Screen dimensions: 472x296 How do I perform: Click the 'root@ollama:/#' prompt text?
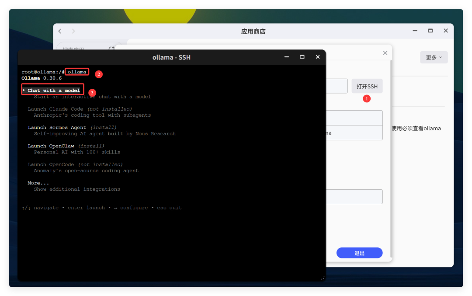[43, 72]
